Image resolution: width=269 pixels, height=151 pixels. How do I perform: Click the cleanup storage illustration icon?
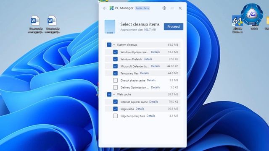(x=110, y=26)
